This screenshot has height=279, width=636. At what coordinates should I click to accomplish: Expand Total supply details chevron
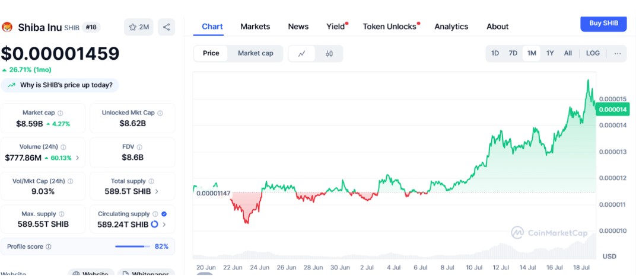click(157, 191)
